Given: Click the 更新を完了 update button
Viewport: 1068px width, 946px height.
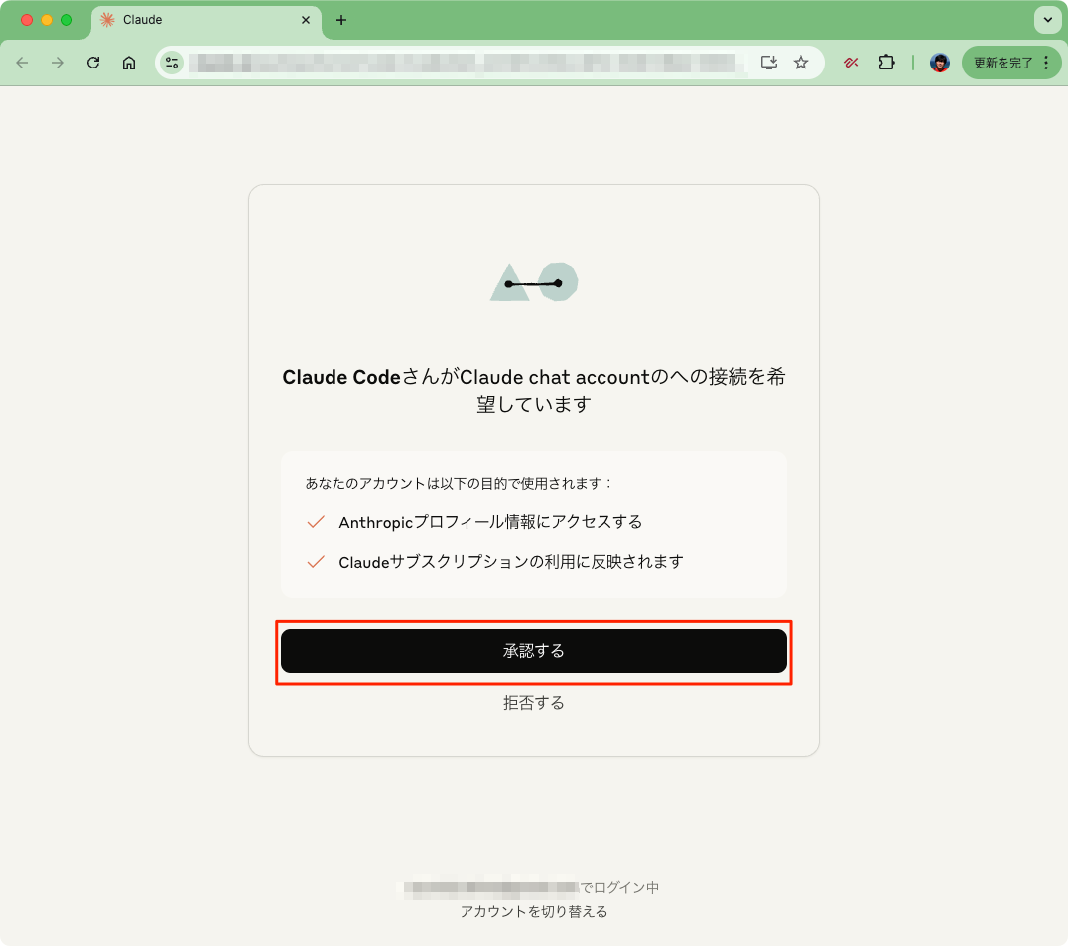Looking at the screenshot, I should [x=1002, y=63].
